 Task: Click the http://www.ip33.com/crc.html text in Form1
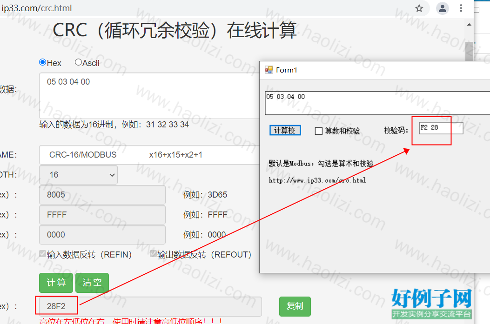(x=317, y=180)
